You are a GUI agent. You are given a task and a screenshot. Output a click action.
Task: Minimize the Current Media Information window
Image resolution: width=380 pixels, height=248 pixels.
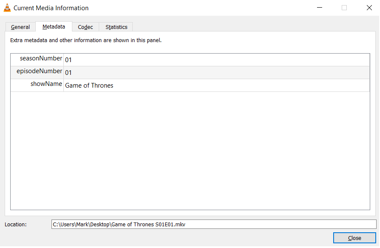pyautogui.click(x=319, y=8)
